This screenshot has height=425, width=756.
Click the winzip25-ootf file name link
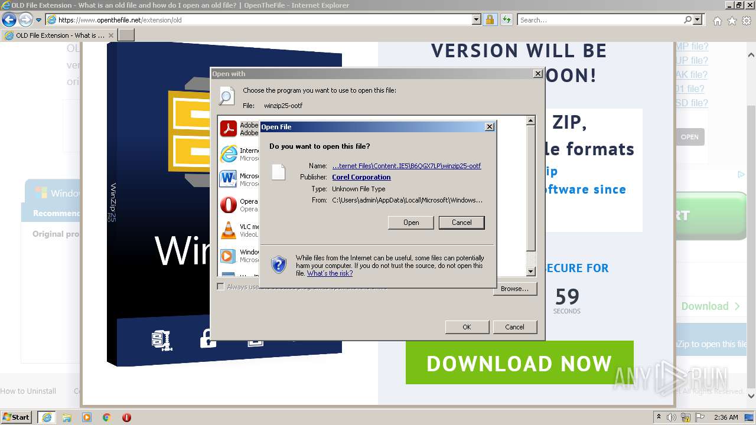[x=406, y=166]
